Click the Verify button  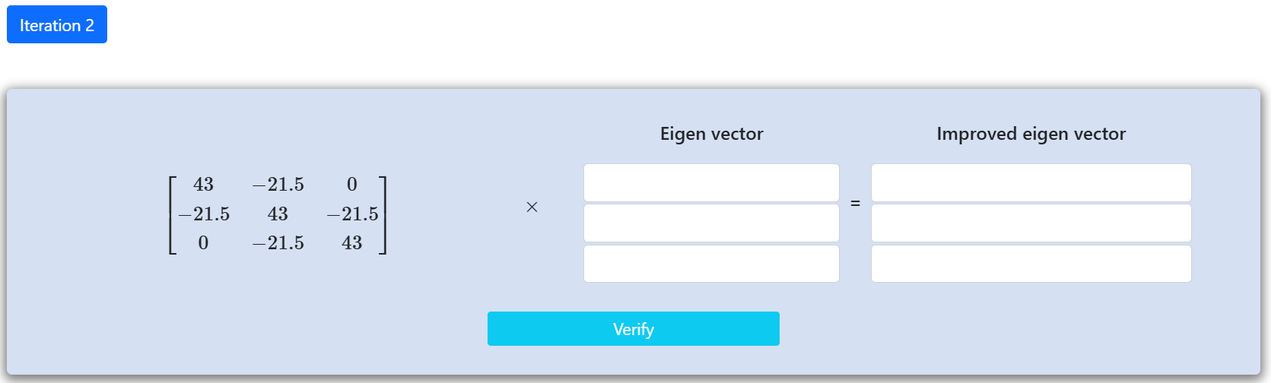(x=633, y=329)
